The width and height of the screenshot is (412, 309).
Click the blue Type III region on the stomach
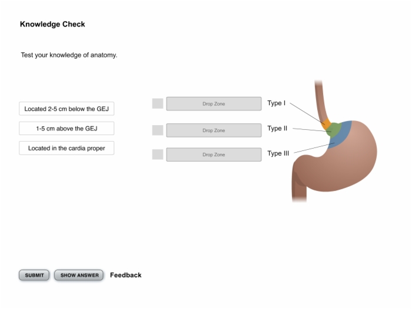(342, 136)
